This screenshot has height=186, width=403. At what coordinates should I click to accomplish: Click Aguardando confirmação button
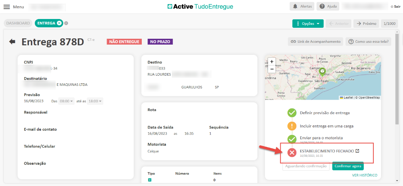(x=306, y=166)
